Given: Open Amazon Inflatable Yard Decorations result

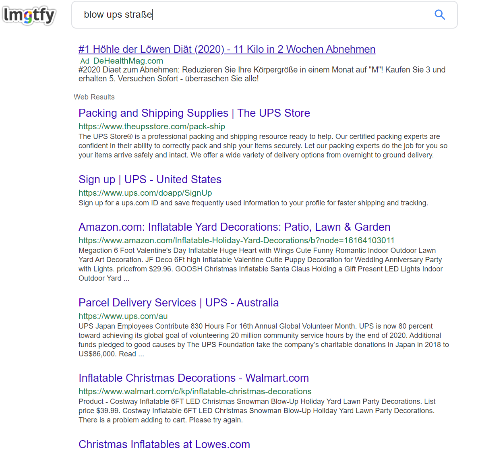Looking at the screenshot, I should (234, 227).
